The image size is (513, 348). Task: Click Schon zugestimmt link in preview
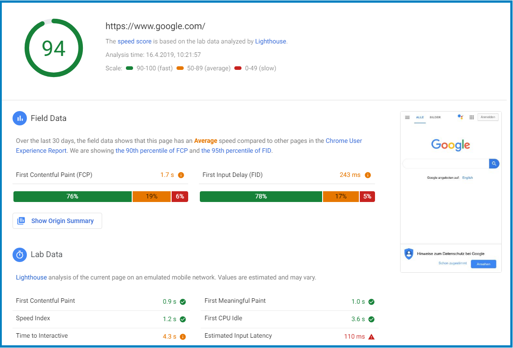[x=453, y=263]
